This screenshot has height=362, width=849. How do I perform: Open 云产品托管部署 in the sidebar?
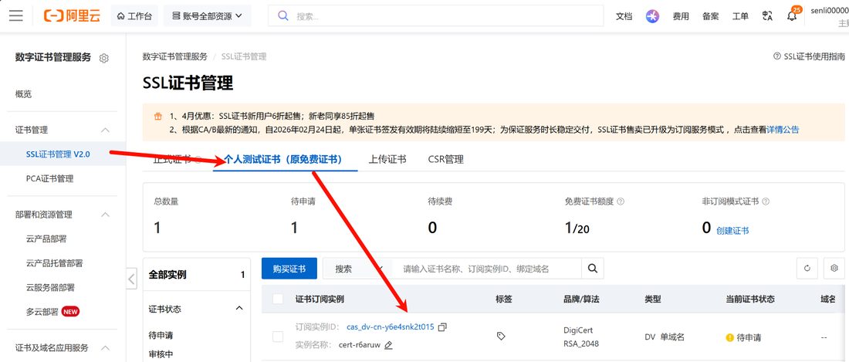(54, 263)
